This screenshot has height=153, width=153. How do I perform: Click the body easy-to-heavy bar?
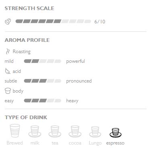[43, 101]
